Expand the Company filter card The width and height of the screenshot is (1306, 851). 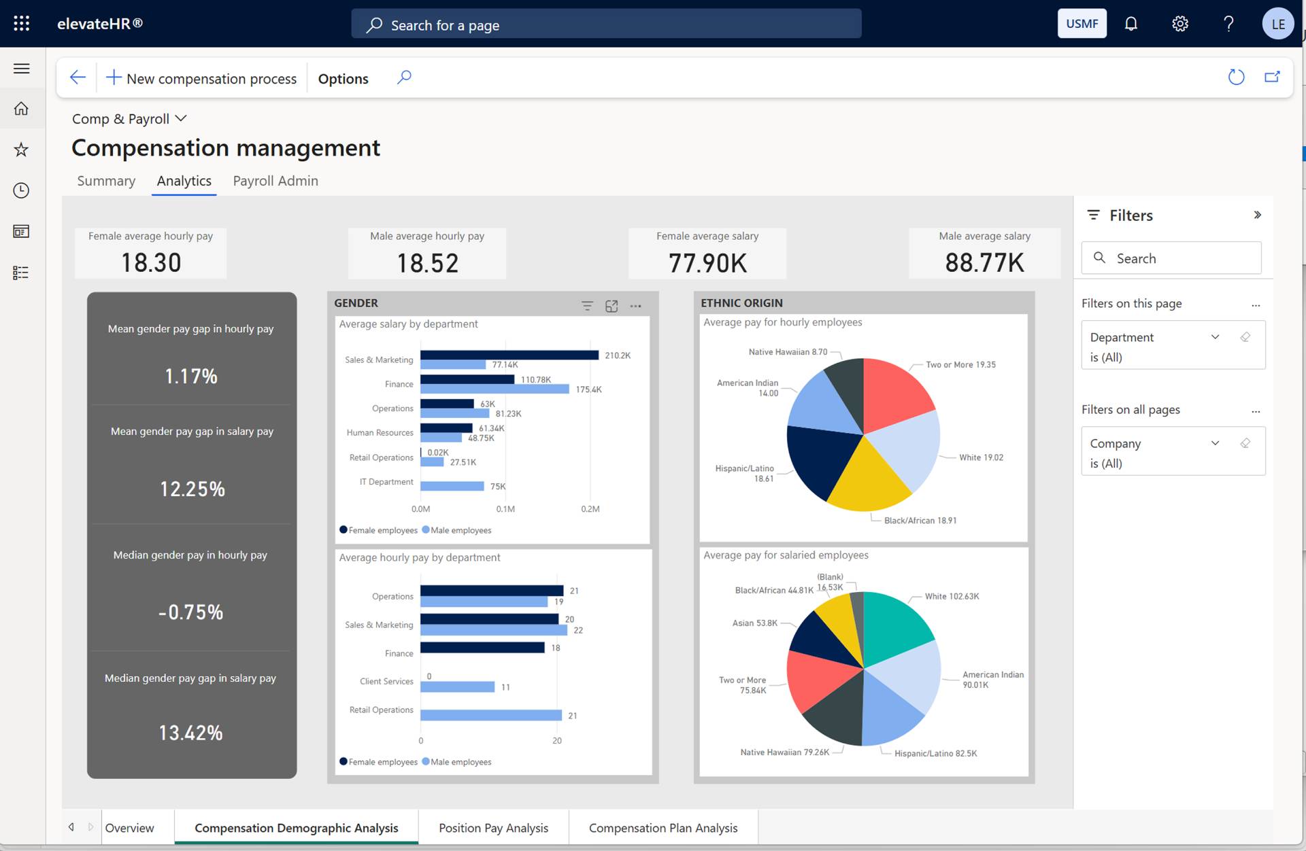(1215, 443)
